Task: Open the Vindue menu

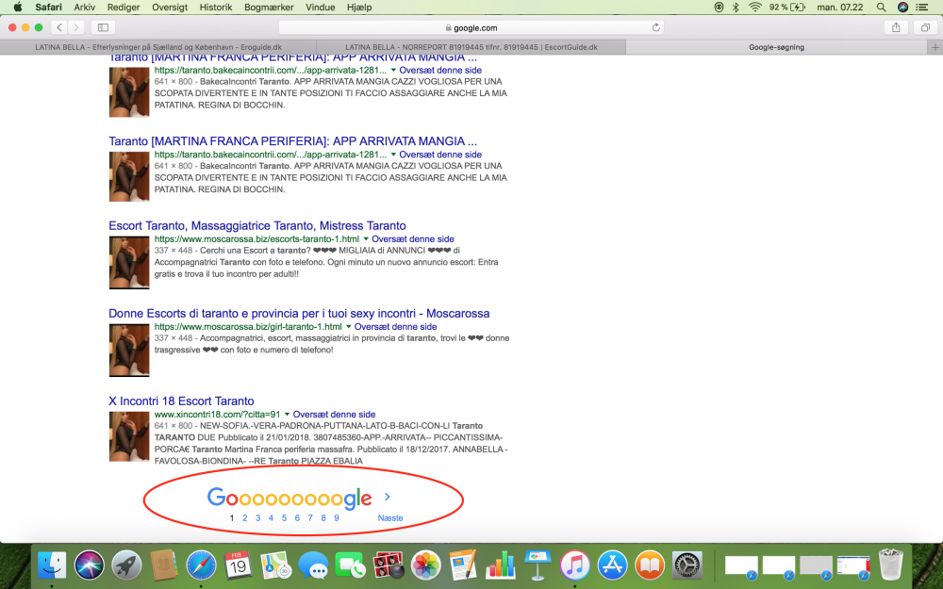Action: 320,8
